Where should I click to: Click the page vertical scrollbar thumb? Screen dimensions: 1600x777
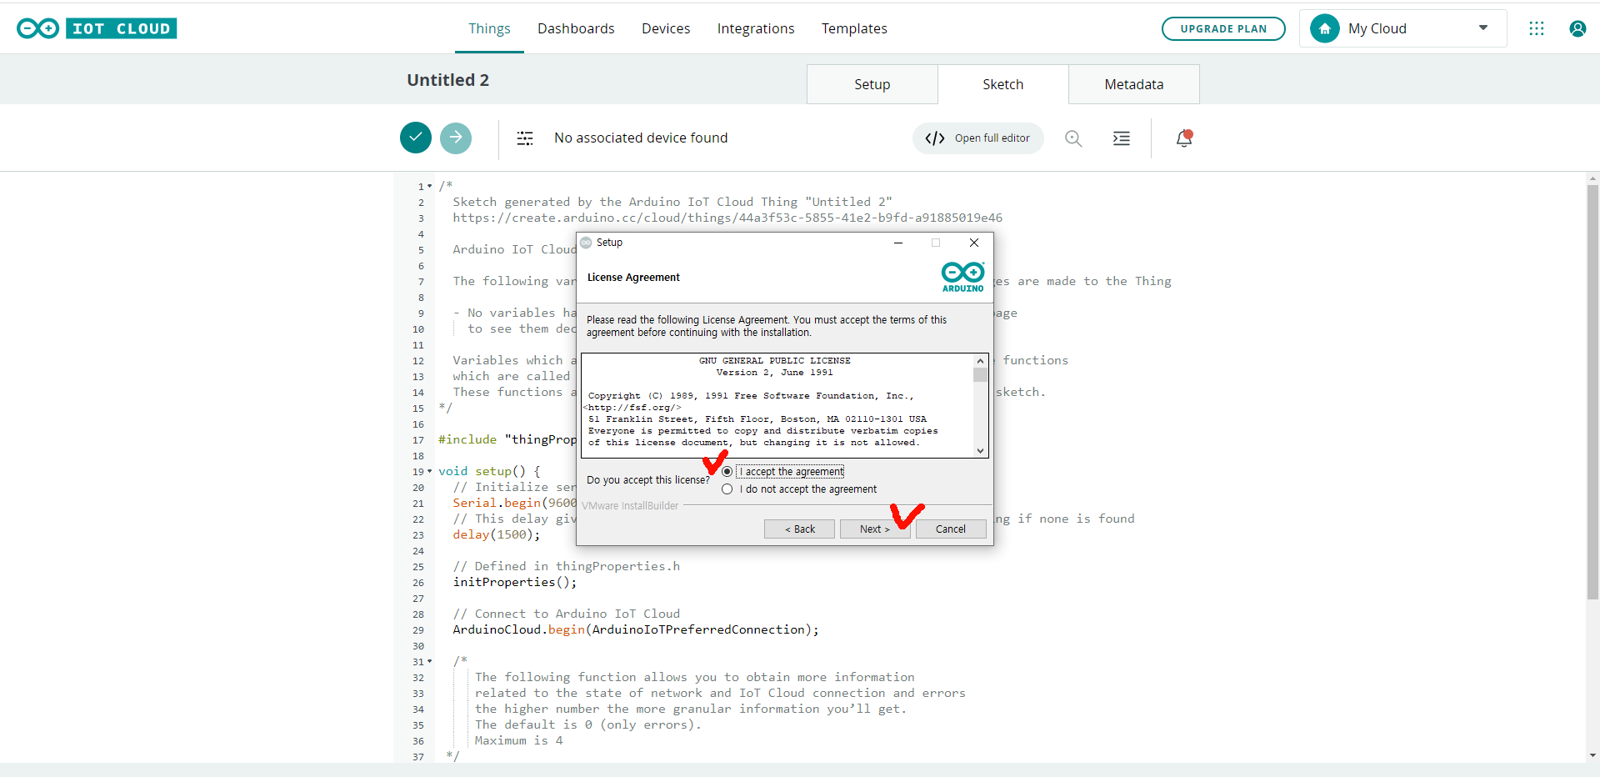1592,392
